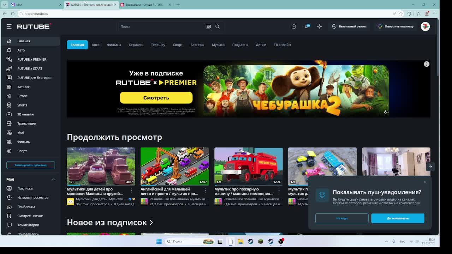Open Подписки in the sidebar
The width and height of the screenshot is (452, 254).
coord(31,188)
